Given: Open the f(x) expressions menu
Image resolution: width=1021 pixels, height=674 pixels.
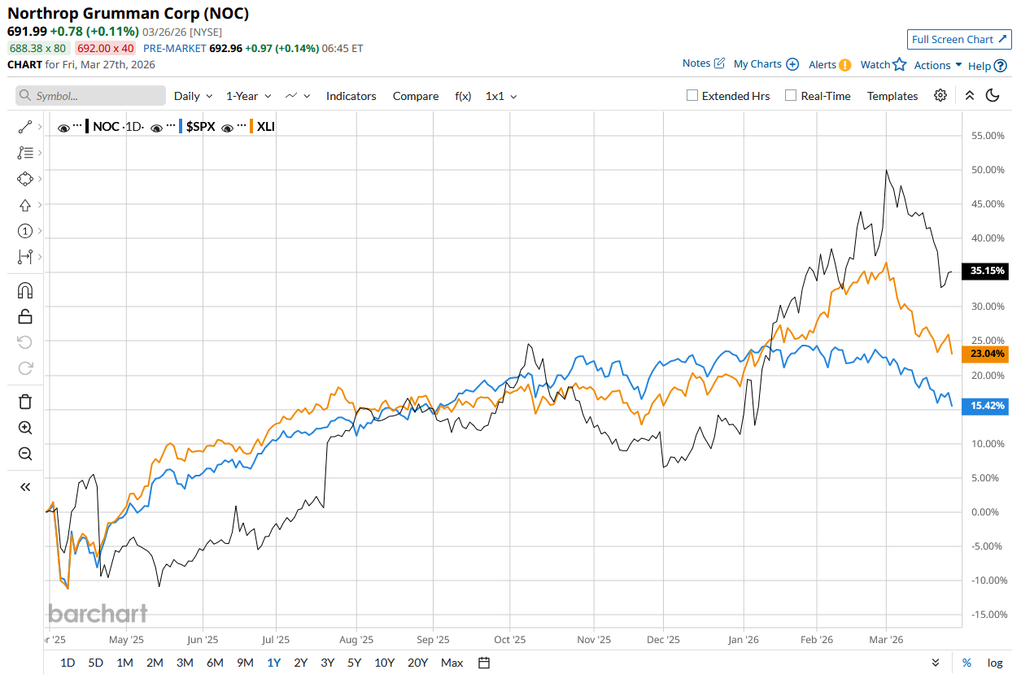Looking at the screenshot, I should point(463,96).
